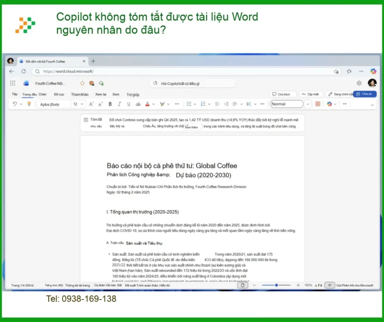Switch to the Tham khảo tab
The image size is (384, 322).
[79, 94]
